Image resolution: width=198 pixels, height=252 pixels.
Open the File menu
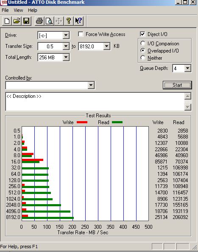5,10
